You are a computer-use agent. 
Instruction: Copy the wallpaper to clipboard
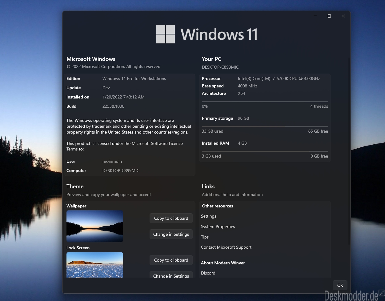tap(171, 218)
